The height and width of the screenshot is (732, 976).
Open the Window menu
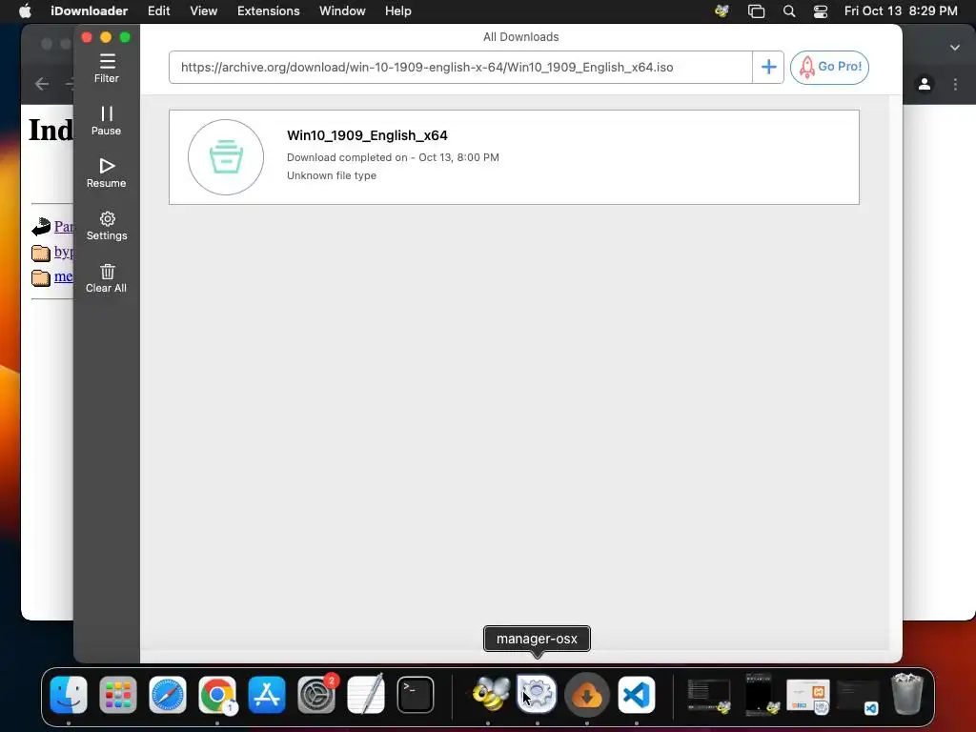[x=342, y=11]
